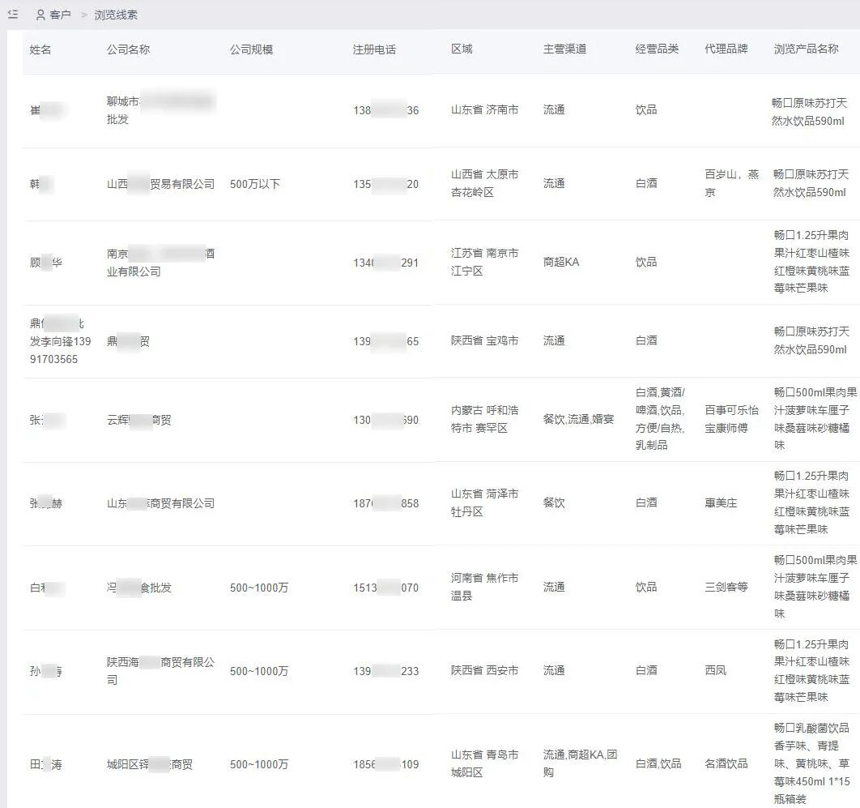This screenshot has width=860, height=808.
Task: Click the 百岁山，燕京 brand cell
Action: coord(732,183)
